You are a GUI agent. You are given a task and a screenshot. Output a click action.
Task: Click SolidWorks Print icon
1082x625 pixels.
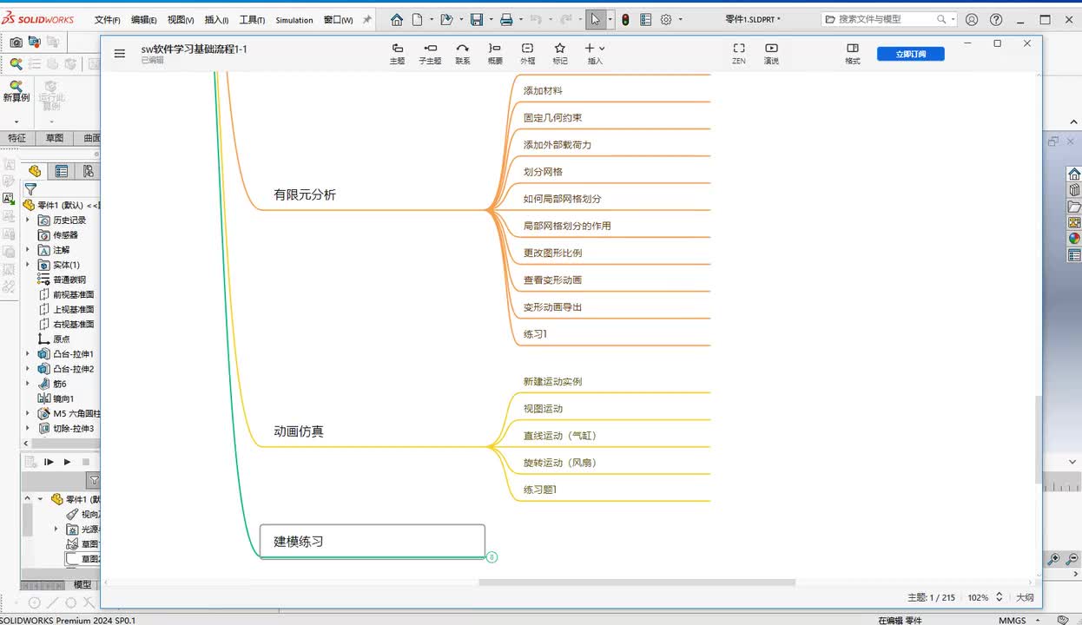506,19
